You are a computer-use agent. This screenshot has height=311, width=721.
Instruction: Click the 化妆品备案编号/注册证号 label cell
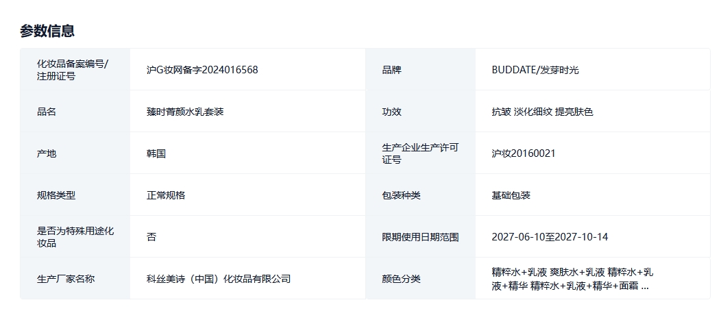click(x=73, y=70)
